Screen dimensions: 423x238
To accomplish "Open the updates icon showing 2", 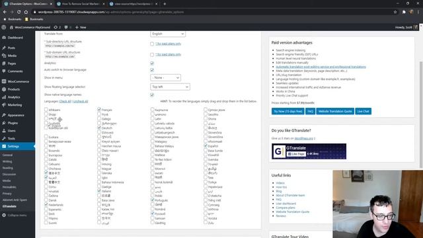I will point(57,27).
